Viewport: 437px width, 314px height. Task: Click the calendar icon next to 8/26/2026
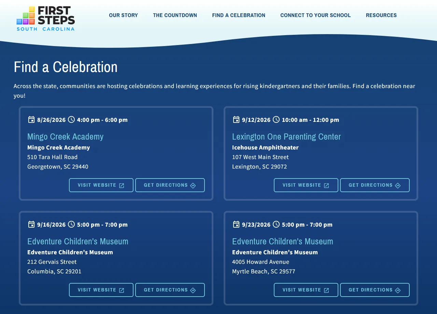click(x=31, y=119)
